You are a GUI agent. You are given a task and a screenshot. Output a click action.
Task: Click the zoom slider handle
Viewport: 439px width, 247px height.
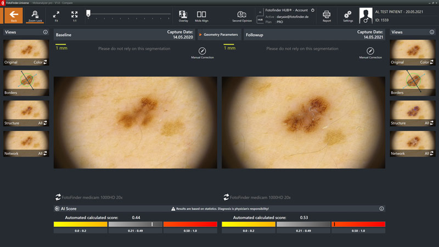point(88,13)
